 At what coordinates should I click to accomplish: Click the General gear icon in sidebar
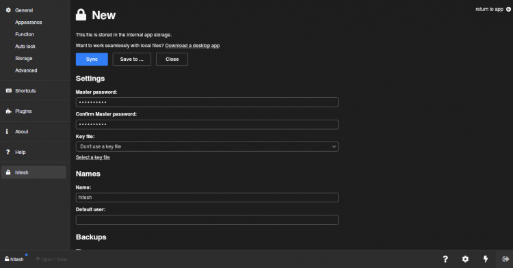coord(8,10)
